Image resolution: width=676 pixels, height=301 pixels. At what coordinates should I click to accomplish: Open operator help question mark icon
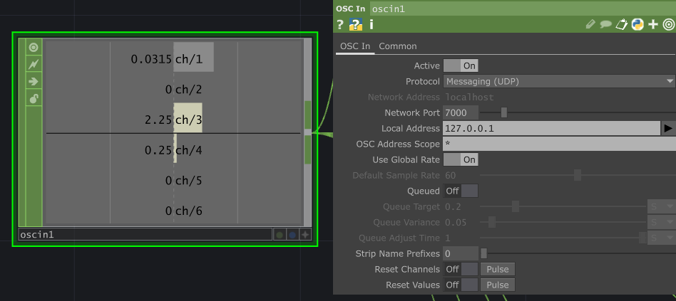click(x=339, y=24)
